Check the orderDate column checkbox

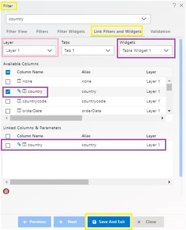click(8, 111)
